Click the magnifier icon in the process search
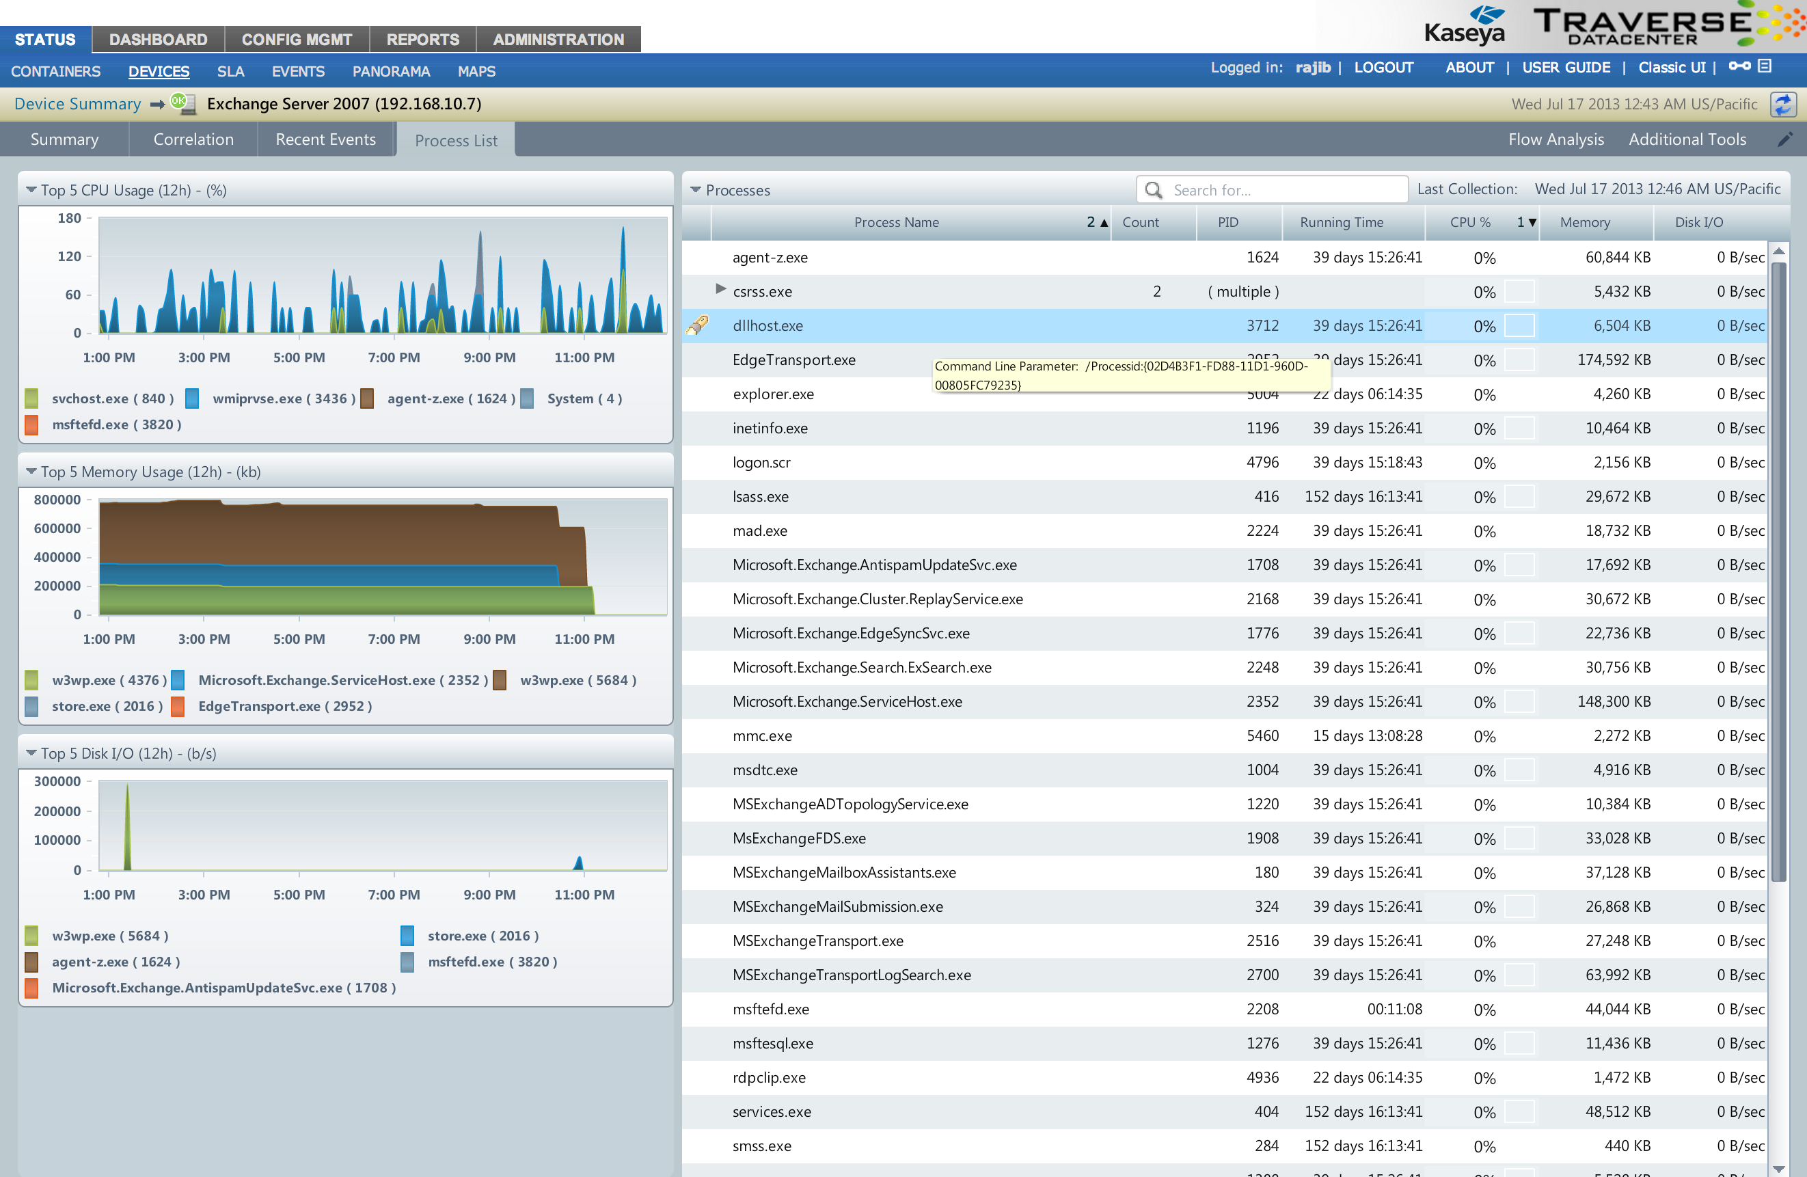This screenshot has width=1807, height=1177. pyautogui.click(x=1153, y=190)
